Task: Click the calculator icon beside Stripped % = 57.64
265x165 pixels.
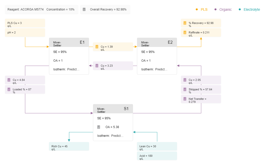Action: click(x=185, y=89)
